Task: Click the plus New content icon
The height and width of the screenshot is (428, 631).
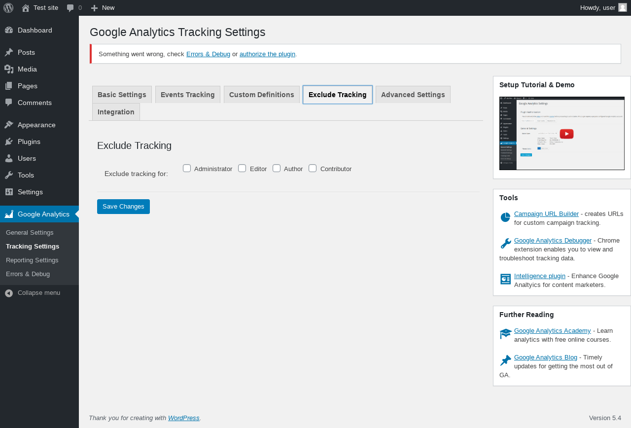Action: tap(95, 8)
